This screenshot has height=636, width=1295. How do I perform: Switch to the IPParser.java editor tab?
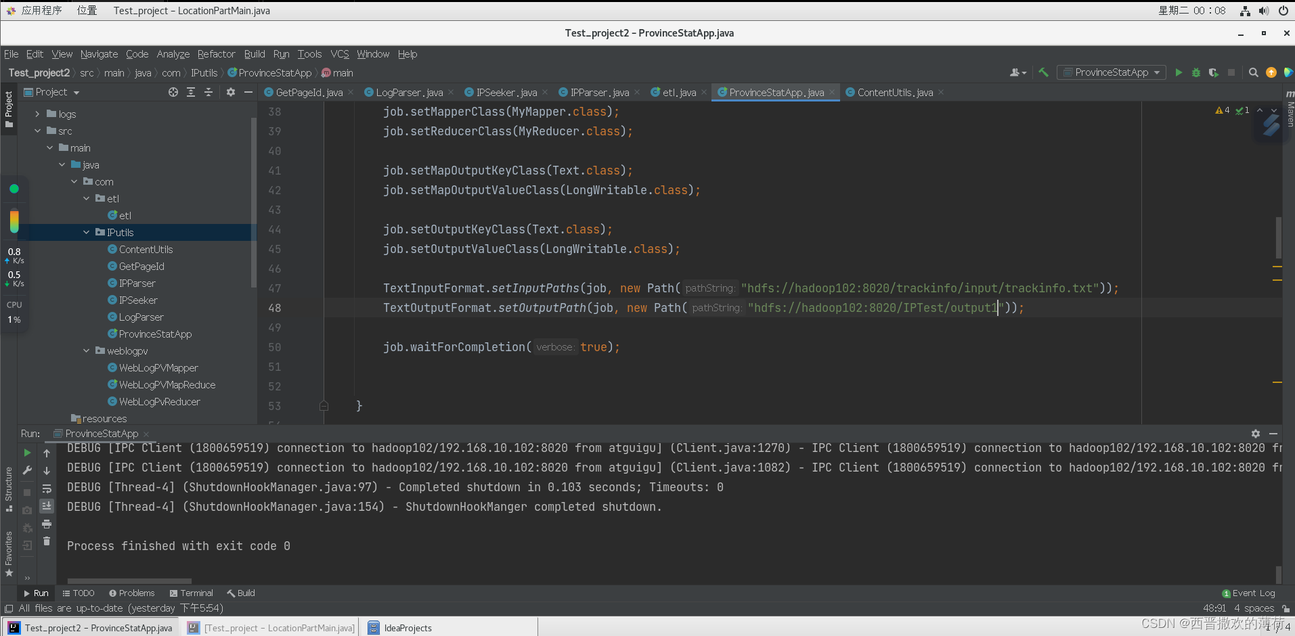[x=599, y=93]
